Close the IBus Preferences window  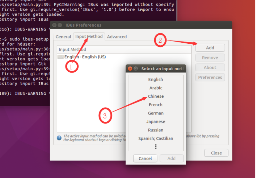[x=54, y=25]
